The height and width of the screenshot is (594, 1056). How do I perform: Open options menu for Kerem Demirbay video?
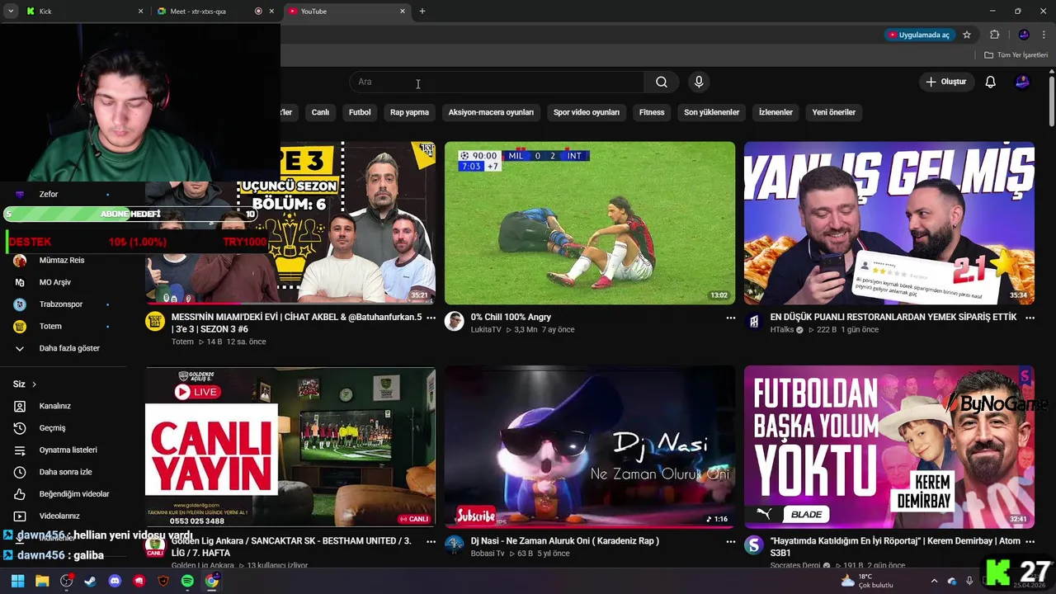pyautogui.click(x=1030, y=541)
